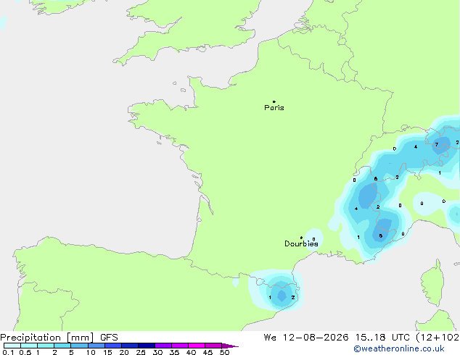This screenshot has height=355, width=460.
Task: Pick the 25 to 30 dark blue legend swatch
Action: click(x=147, y=346)
